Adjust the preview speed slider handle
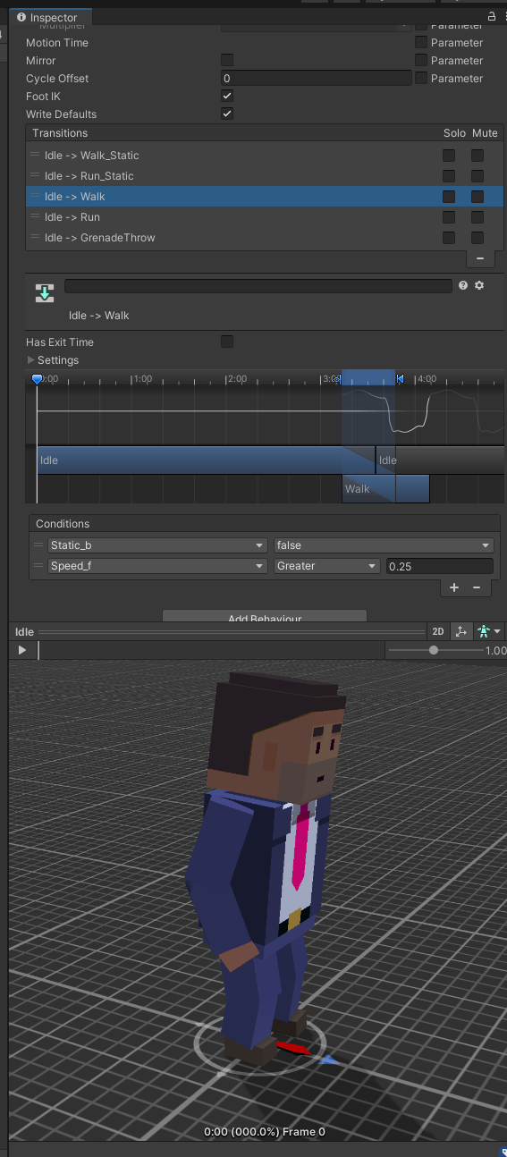Image resolution: width=507 pixels, height=1157 pixels. [x=434, y=650]
